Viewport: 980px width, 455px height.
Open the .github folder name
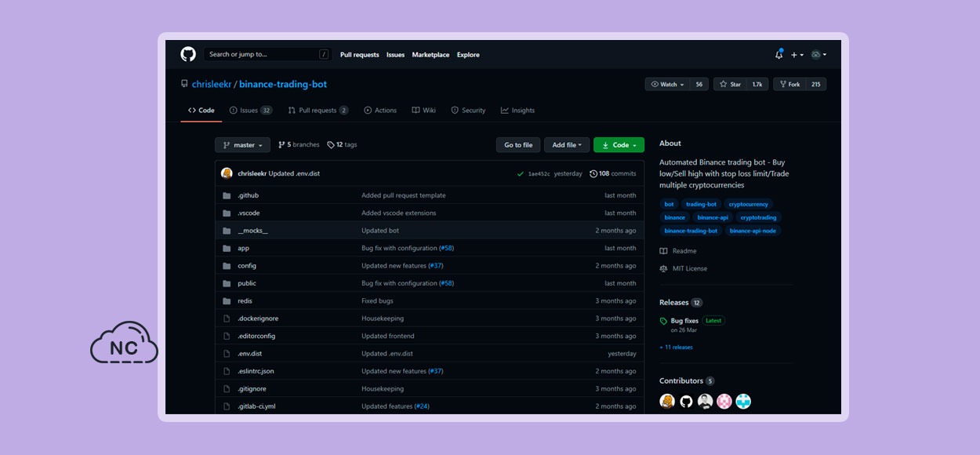click(249, 195)
